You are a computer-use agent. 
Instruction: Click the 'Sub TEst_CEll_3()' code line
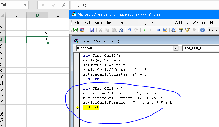coord(103,88)
